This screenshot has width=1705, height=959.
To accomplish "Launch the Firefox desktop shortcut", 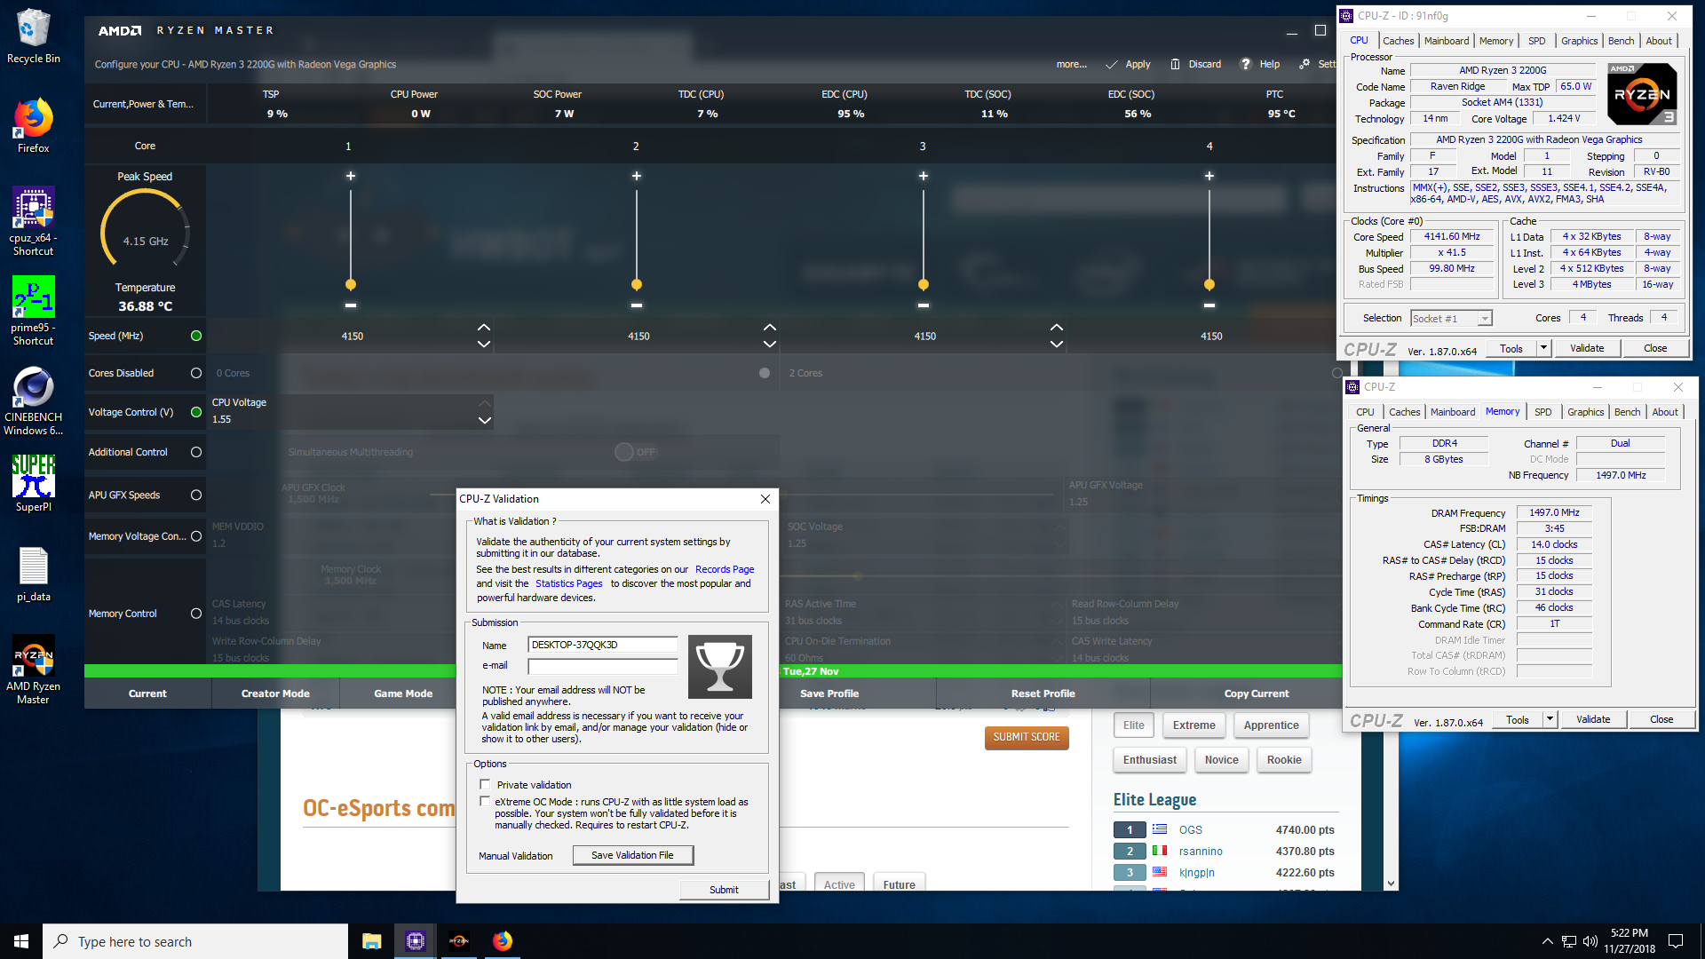I will pyautogui.click(x=34, y=125).
